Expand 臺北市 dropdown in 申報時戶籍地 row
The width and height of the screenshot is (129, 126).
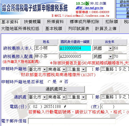coord(44,69)
